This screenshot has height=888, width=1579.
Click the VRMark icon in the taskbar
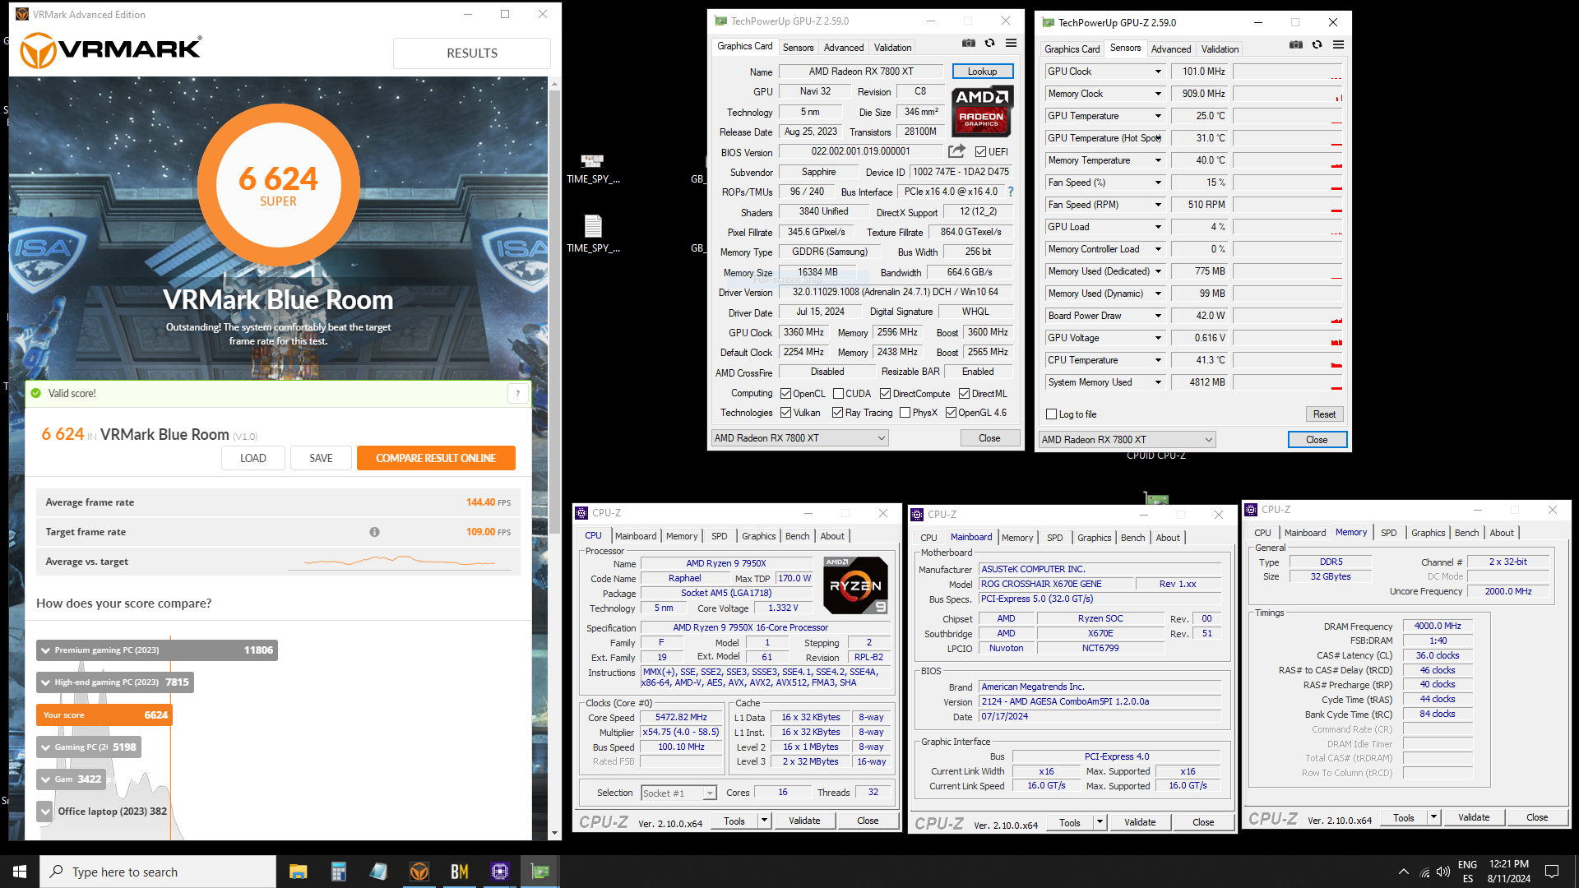[x=419, y=872]
